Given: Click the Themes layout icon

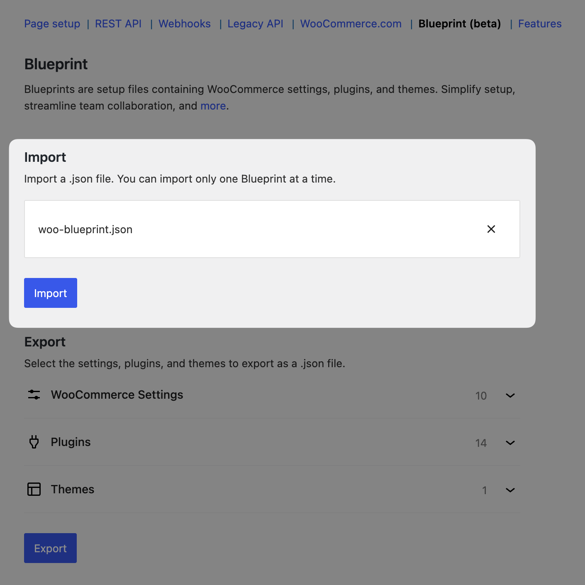Looking at the screenshot, I should (x=34, y=489).
